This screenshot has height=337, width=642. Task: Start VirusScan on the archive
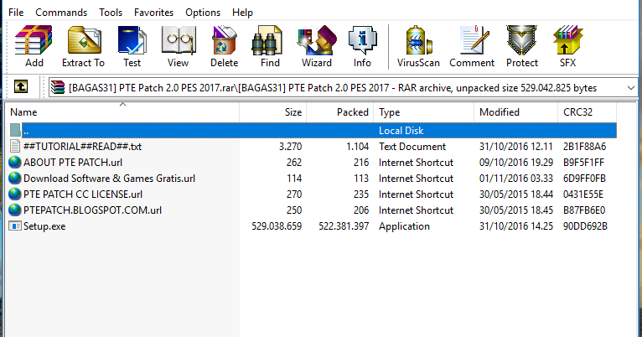tap(418, 40)
